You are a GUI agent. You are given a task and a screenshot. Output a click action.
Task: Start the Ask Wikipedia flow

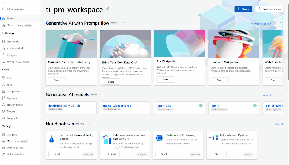coord(165,80)
